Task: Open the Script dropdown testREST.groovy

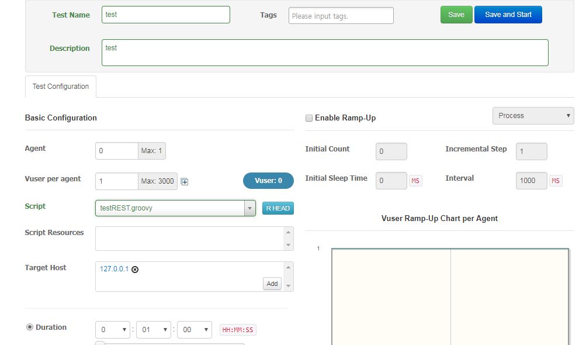Action: [175, 208]
